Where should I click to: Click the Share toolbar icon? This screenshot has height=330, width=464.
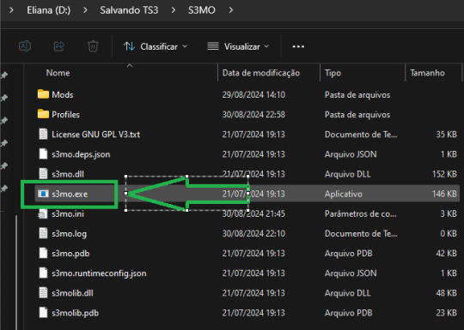[x=59, y=46]
